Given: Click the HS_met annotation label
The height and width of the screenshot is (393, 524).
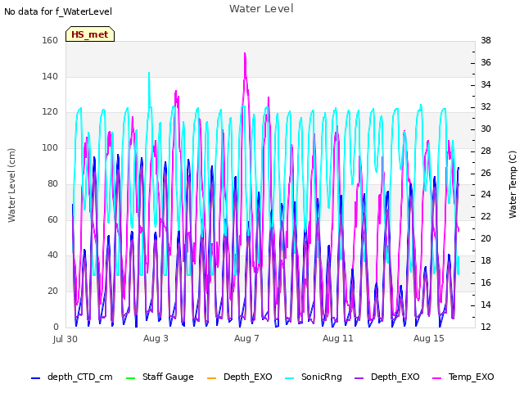Looking at the screenshot, I should (90, 34).
